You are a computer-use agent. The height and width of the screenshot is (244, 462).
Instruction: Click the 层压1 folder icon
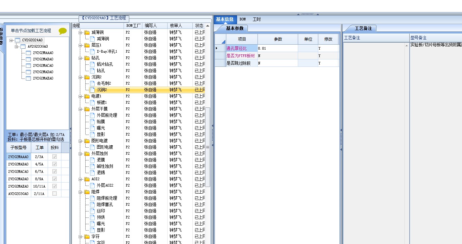click(87, 45)
